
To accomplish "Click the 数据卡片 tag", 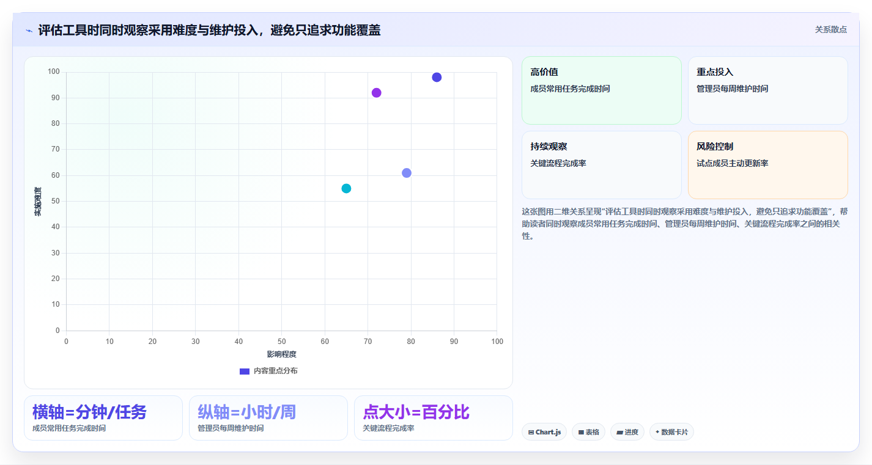I will pyautogui.click(x=671, y=432).
